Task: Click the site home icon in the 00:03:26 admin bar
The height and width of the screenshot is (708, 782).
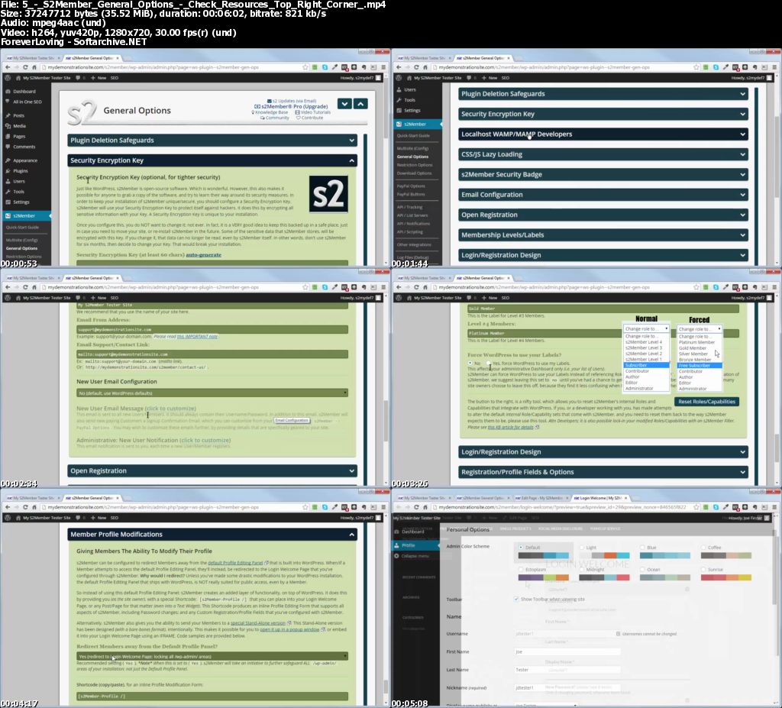Action: (x=409, y=298)
